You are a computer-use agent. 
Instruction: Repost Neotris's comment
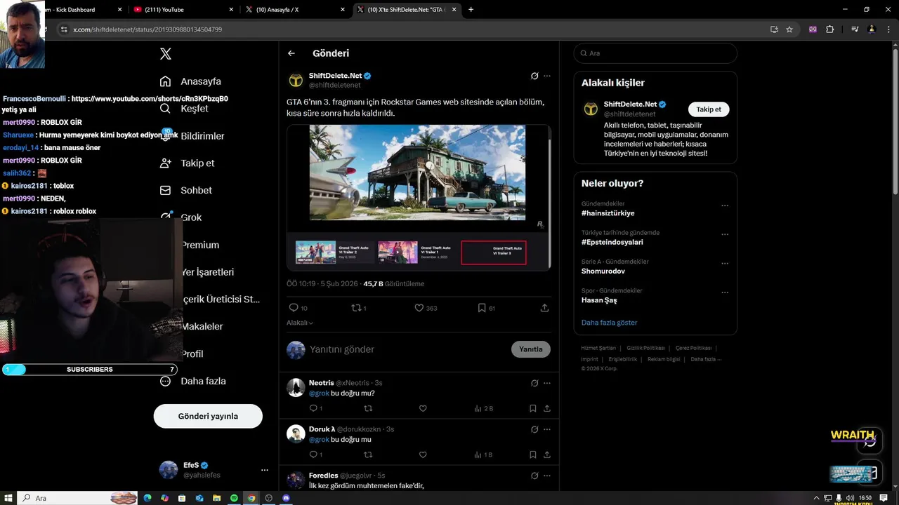368,408
